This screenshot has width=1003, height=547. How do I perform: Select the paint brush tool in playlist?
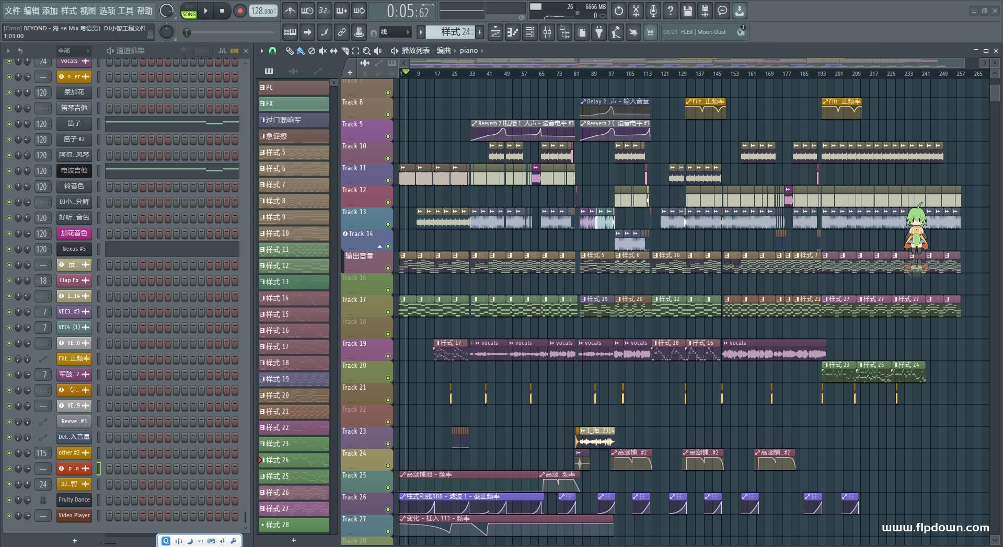(x=300, y=51)
